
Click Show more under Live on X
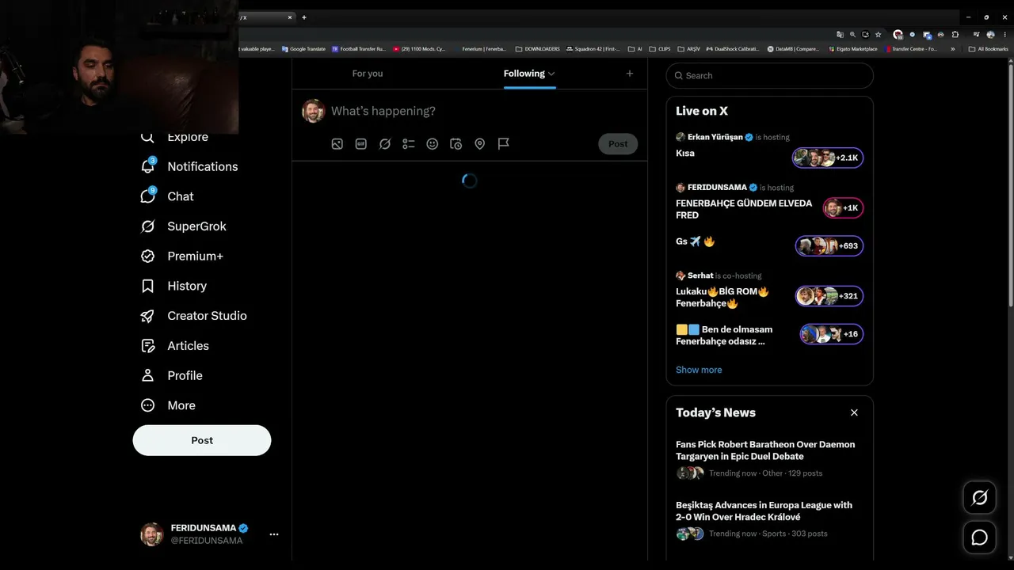coord(699,370)
